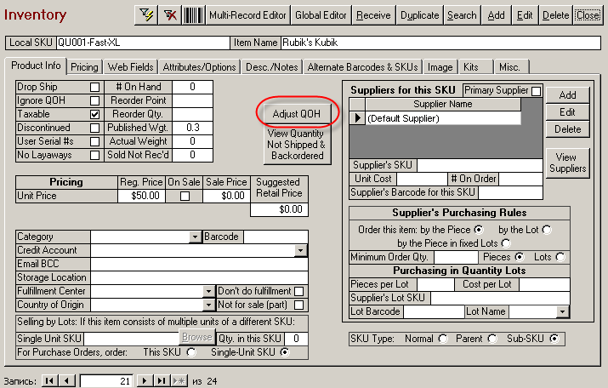Expand the Credit Account dropdown

[x=301, y=250]
